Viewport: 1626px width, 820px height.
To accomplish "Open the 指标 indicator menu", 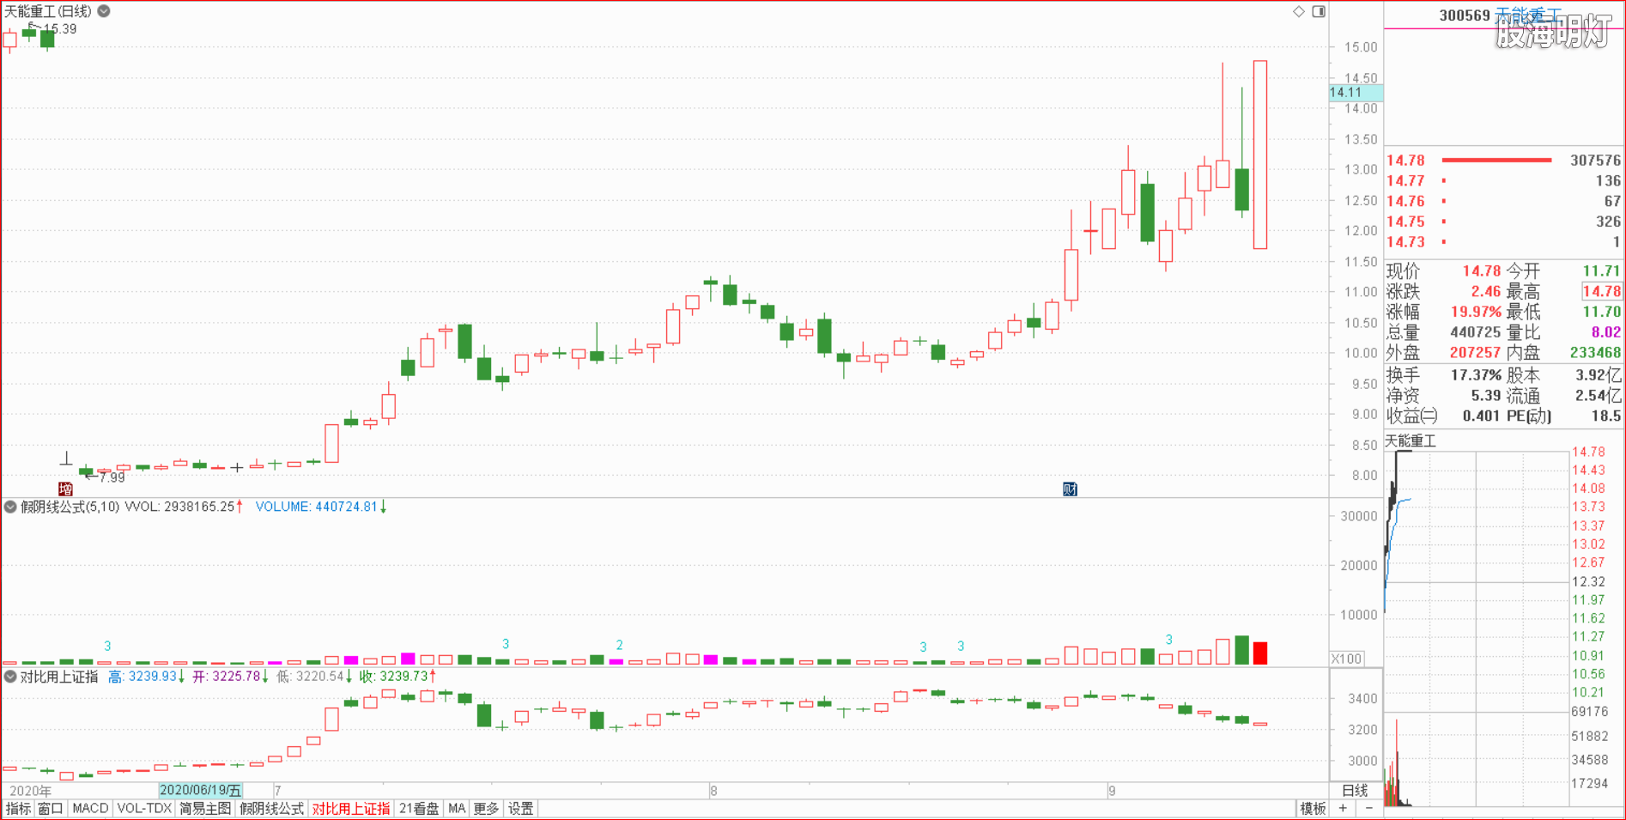I will 18,809.
